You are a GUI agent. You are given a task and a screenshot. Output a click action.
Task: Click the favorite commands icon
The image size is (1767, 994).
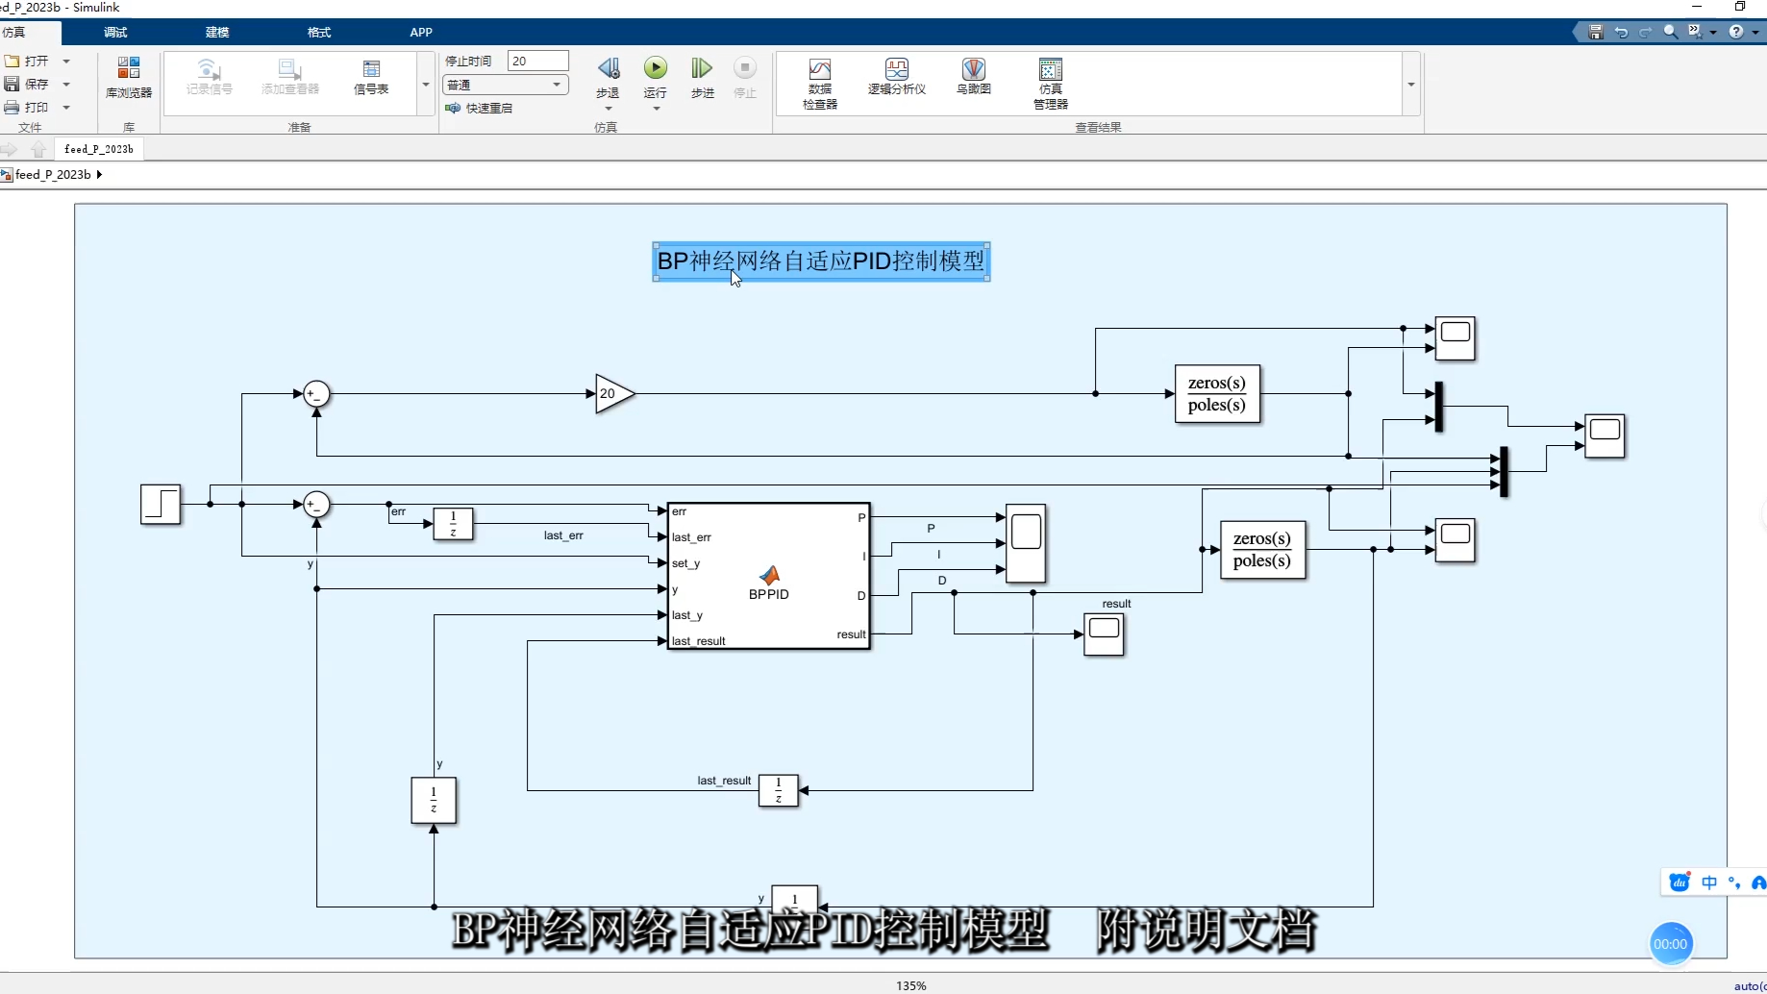click(1695, 32)
